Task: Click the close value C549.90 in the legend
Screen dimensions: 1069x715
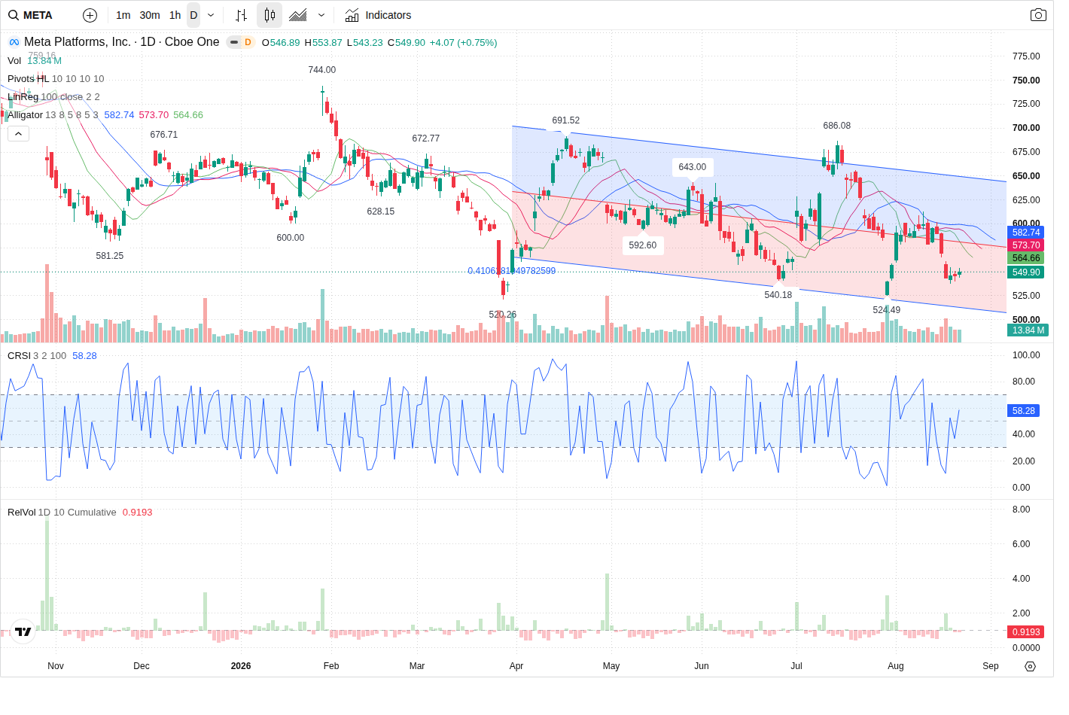Action: (407, 43)
